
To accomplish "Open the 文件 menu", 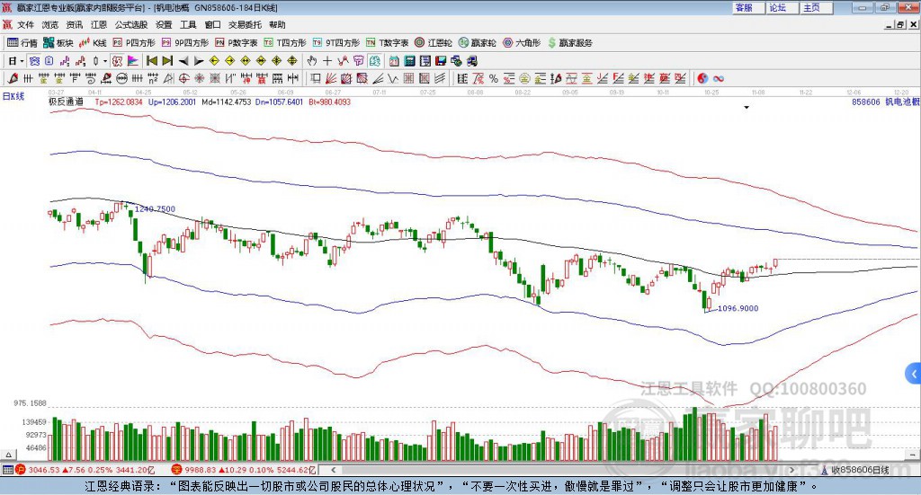I will (x=25, y=24).
